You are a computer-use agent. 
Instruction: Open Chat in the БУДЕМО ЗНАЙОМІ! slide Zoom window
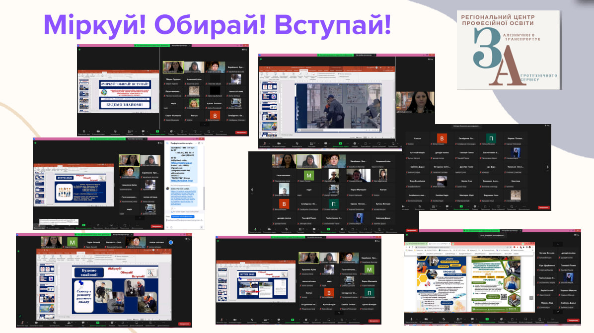tap(143, 132)
